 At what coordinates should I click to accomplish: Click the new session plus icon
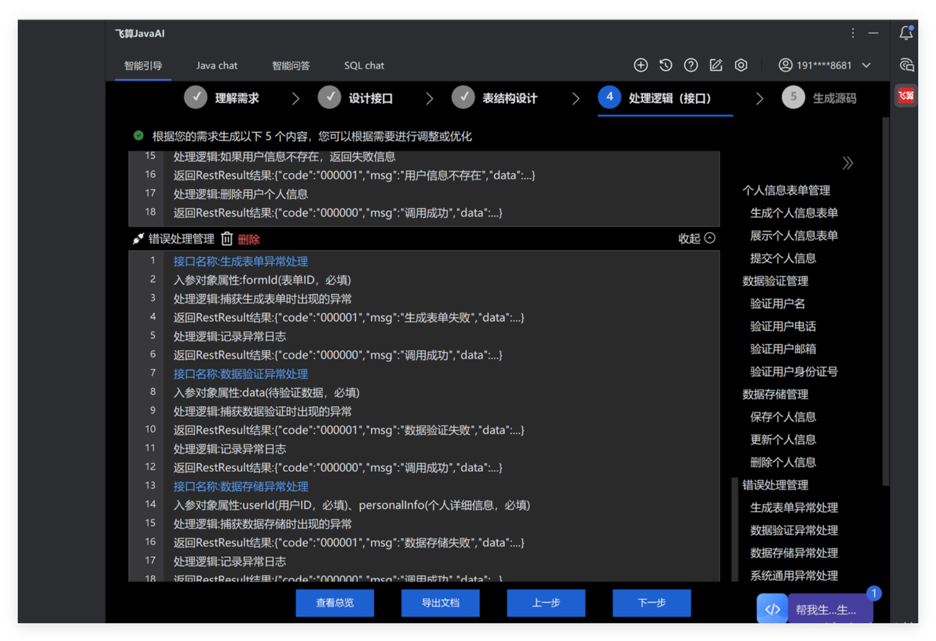coord(641,65)
